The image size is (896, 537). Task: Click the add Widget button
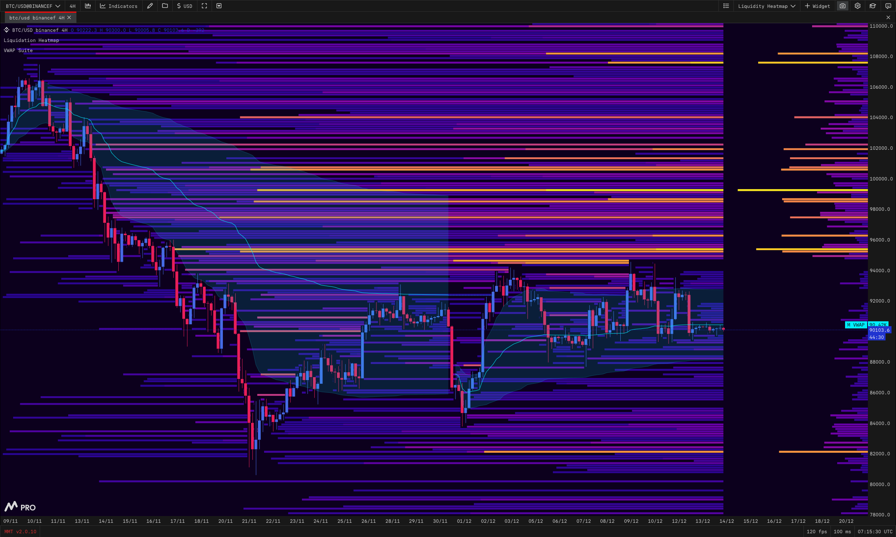[817, 6]
